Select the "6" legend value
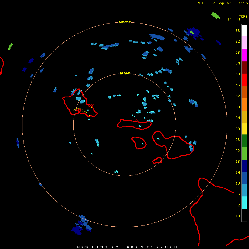The width and height of the screenshot is (249, 249). pyautogui.click(x=239, y=194)
